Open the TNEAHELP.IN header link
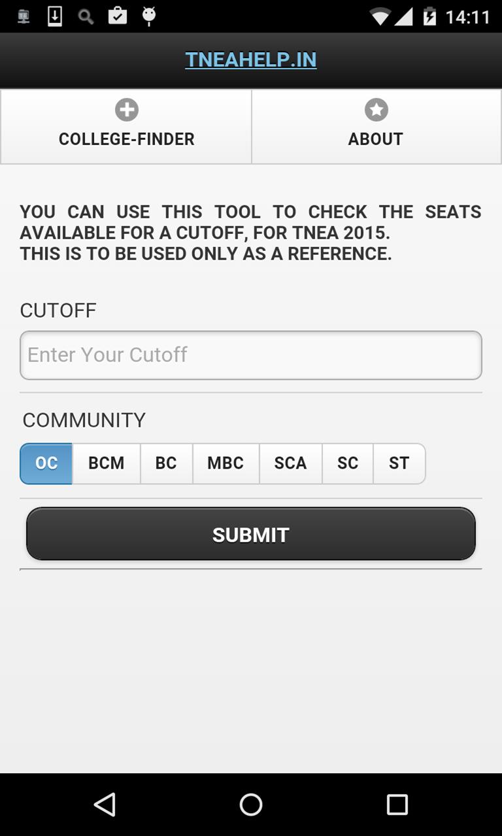This screenshot has width=502, height=836. click(x=251, y=59)
